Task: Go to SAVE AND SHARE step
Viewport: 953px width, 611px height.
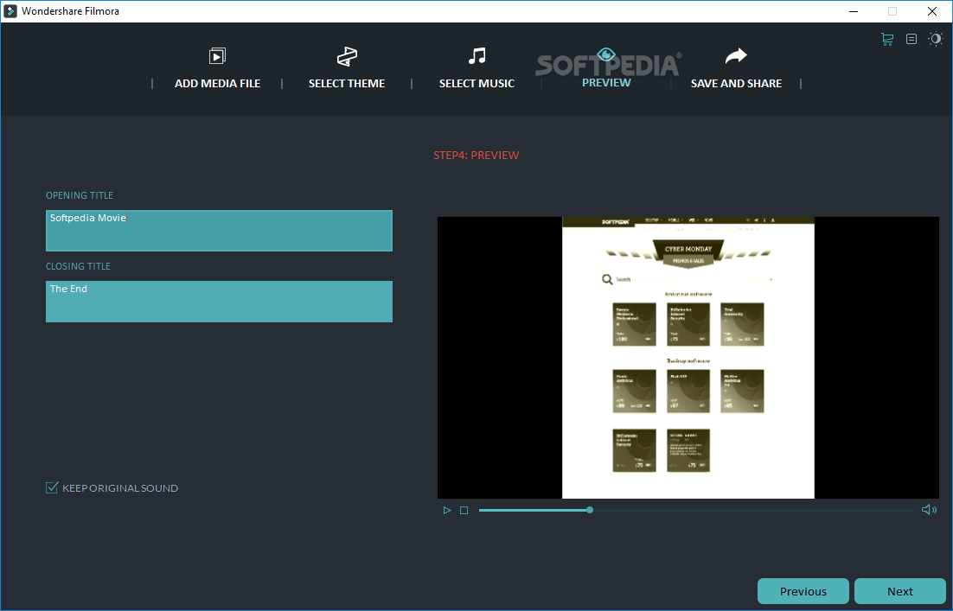Action: point(736,83)
